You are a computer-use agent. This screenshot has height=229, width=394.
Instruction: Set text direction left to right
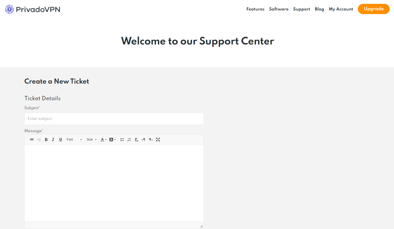click(x=144, y=140)
